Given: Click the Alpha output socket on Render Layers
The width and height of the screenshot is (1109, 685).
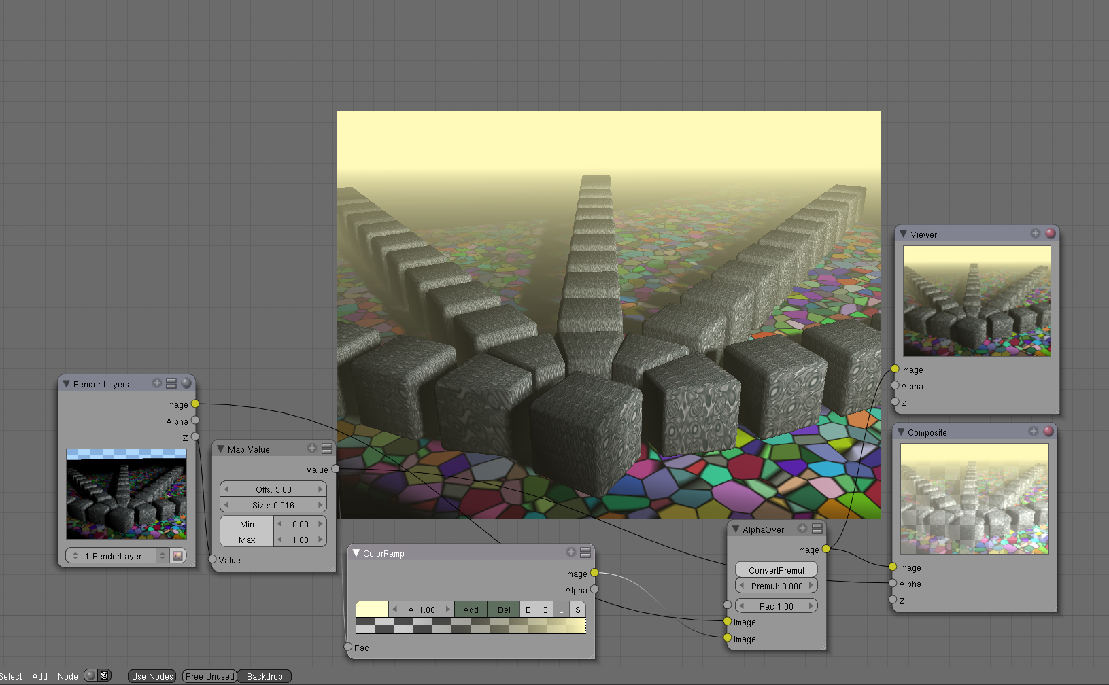Looking at the screenshot, I should tap(195, 421).
